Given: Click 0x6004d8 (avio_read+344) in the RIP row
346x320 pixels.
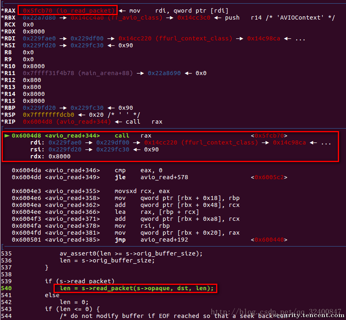Looking at the screenshot, I should point(67,122).
